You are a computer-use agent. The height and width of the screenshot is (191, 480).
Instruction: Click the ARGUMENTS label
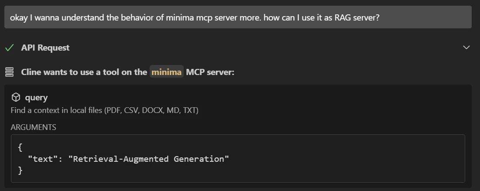[33, 127]
